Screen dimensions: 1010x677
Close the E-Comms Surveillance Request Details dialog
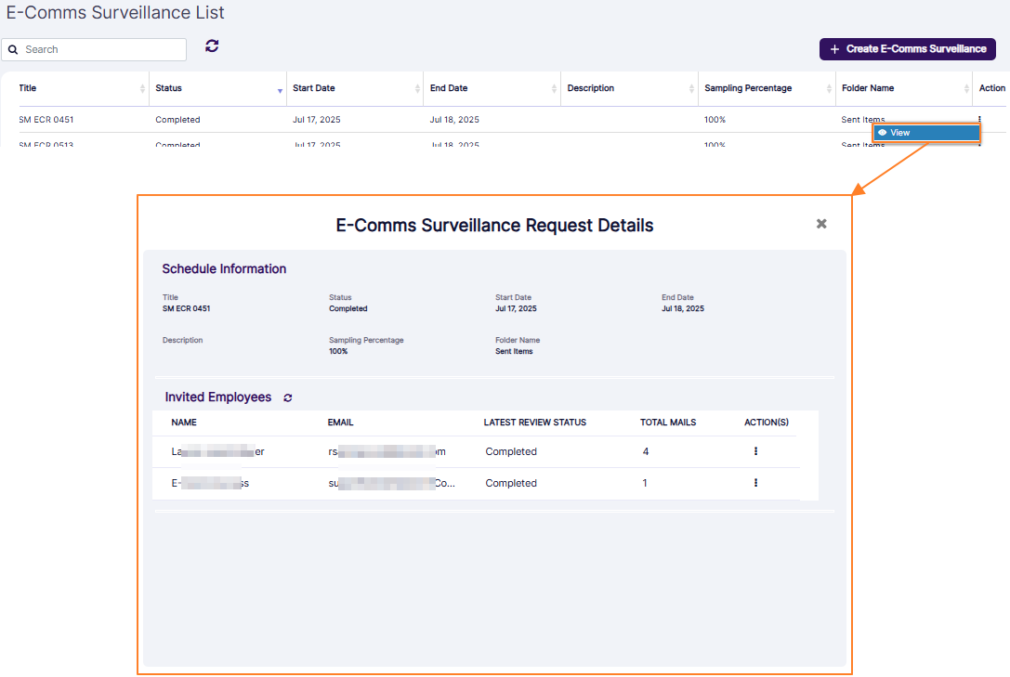click(821, 224)
